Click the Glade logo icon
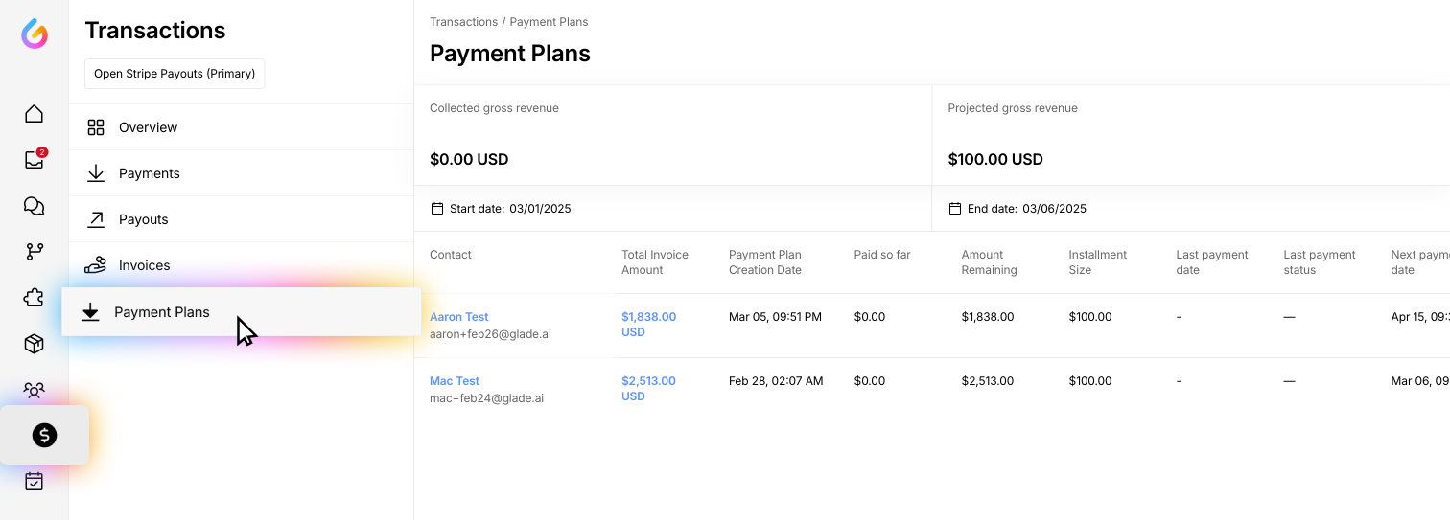 click(35, 34)
